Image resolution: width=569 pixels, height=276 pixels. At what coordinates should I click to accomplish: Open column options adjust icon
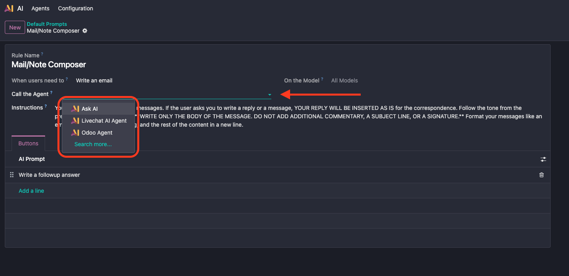543,159
